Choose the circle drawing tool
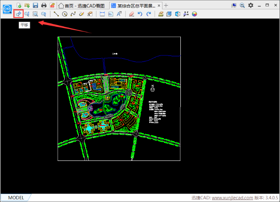This screenshot has height=202, width=280. [64, 14]
